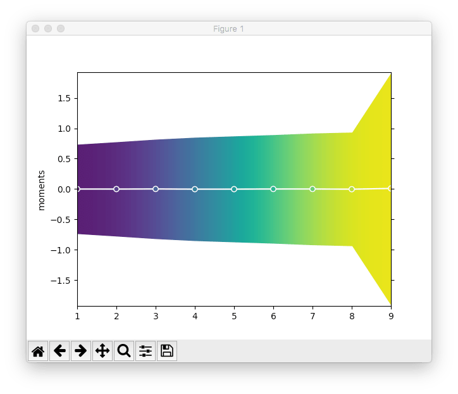Click the y-axis tick label 1.0
Image resolution: width=458 pixels, height=394 pixels.
pos(64,129)
